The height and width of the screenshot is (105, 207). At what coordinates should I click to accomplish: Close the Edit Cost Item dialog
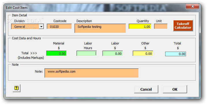tap(193, 6)
